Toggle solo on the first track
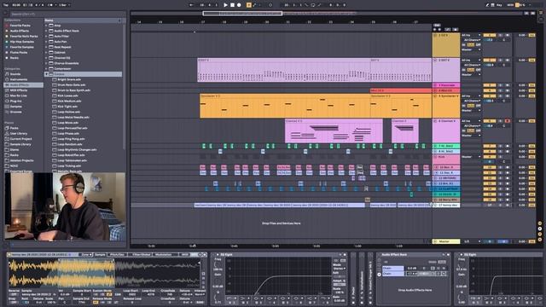Screen dimensions: 546x307 [x=501, y=35]
